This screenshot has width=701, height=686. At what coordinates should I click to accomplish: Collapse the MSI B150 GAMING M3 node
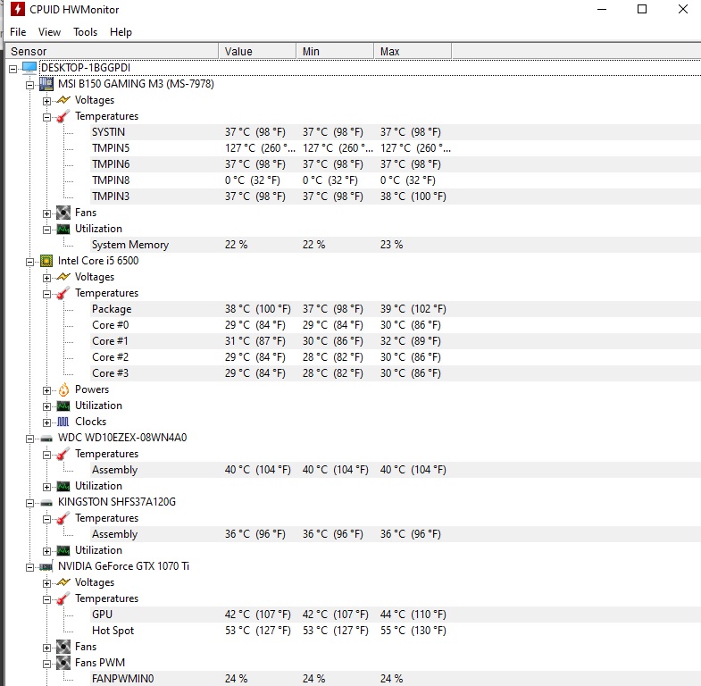(x=30, y=85)
